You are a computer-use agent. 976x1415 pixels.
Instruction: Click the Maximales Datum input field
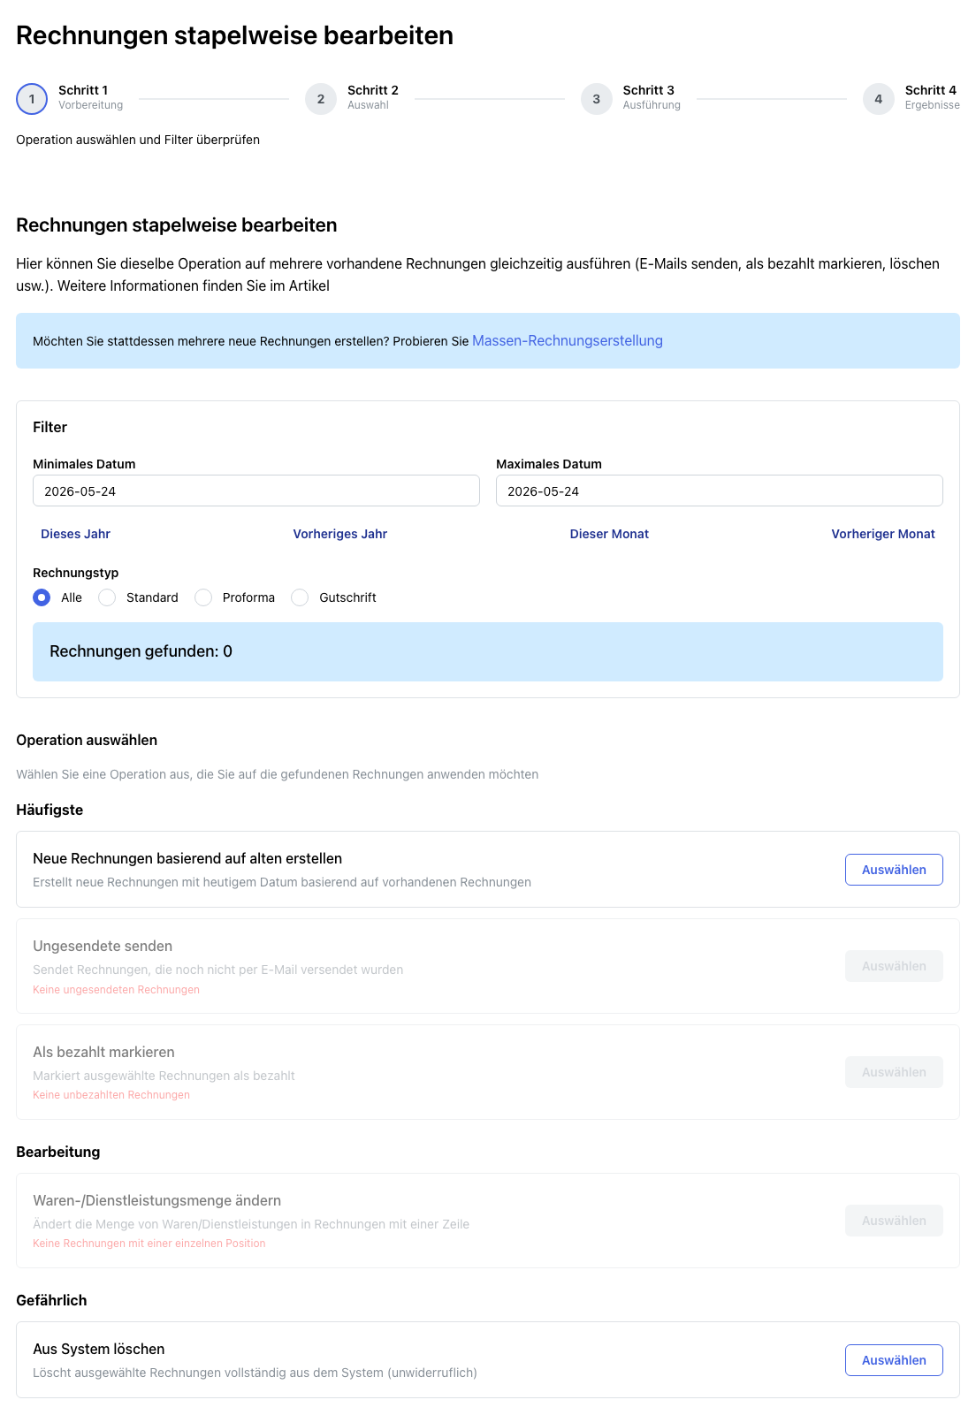tap(720, 491)
